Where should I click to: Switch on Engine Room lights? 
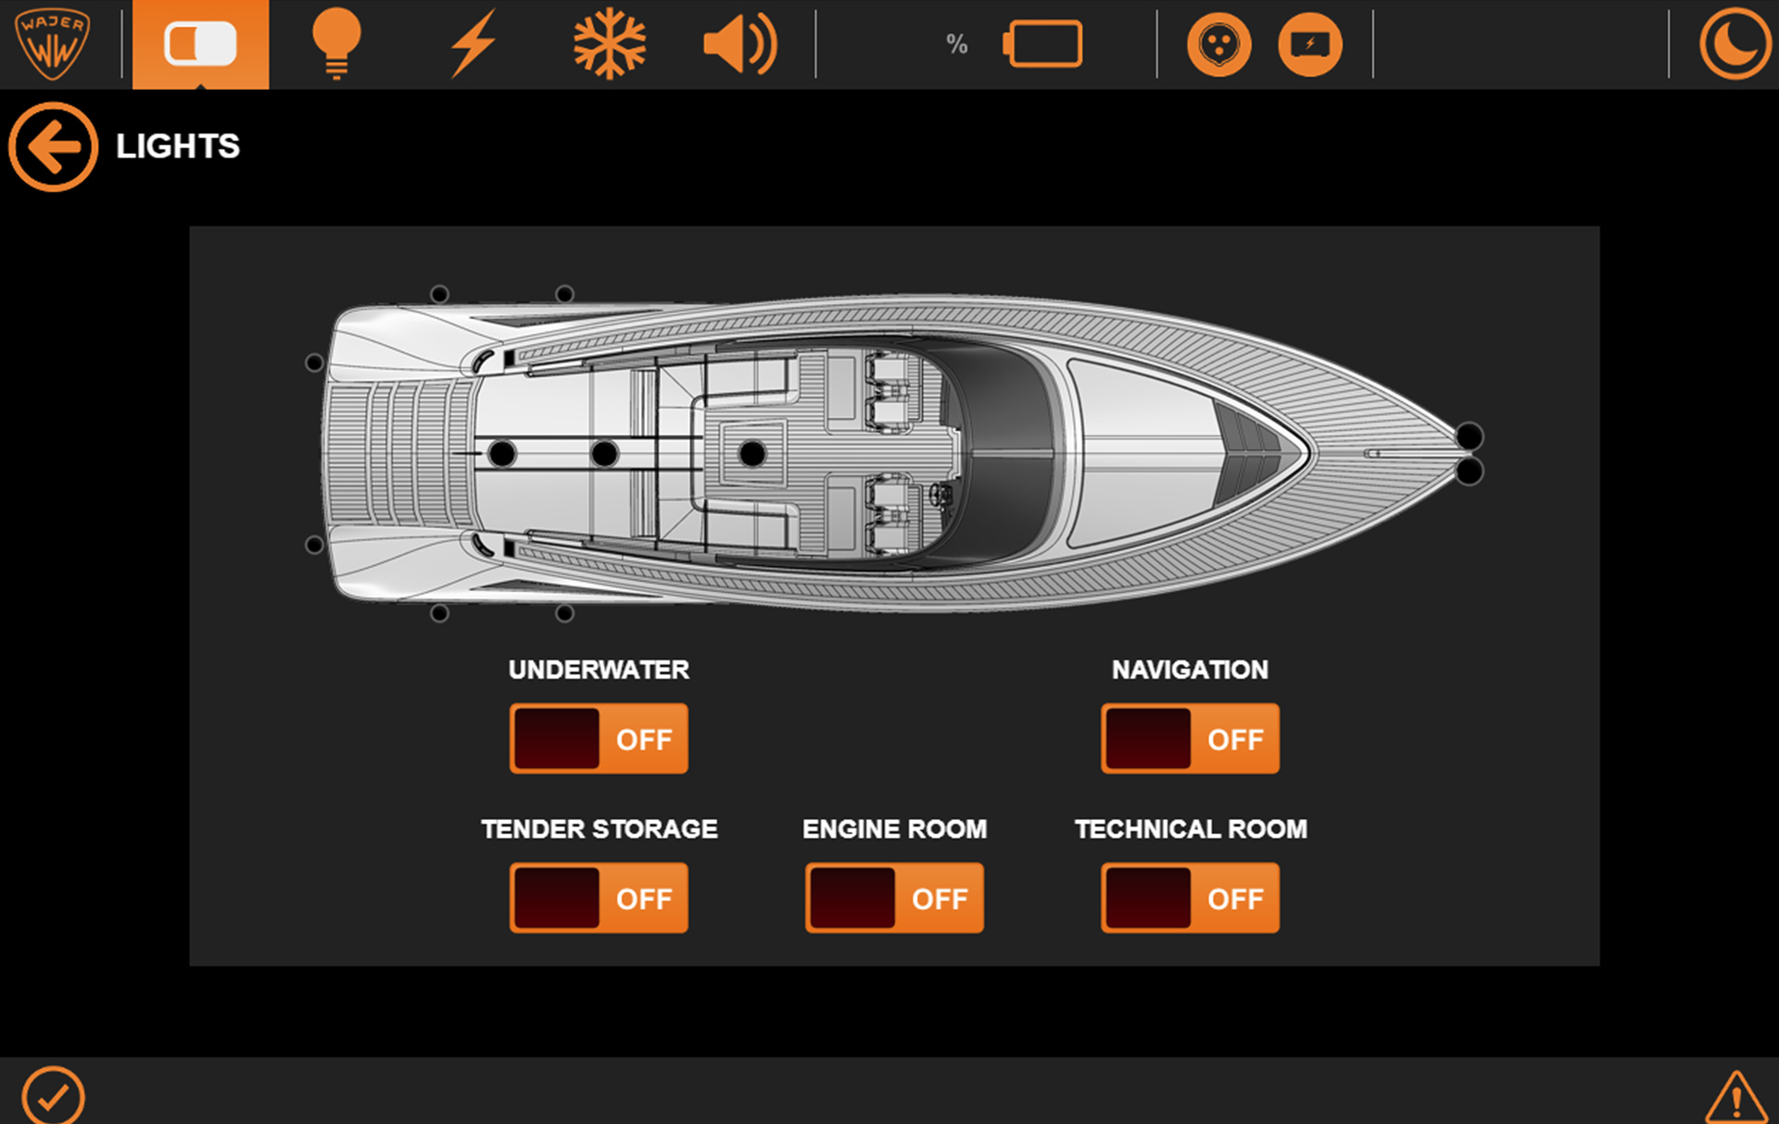coord(894,898)
